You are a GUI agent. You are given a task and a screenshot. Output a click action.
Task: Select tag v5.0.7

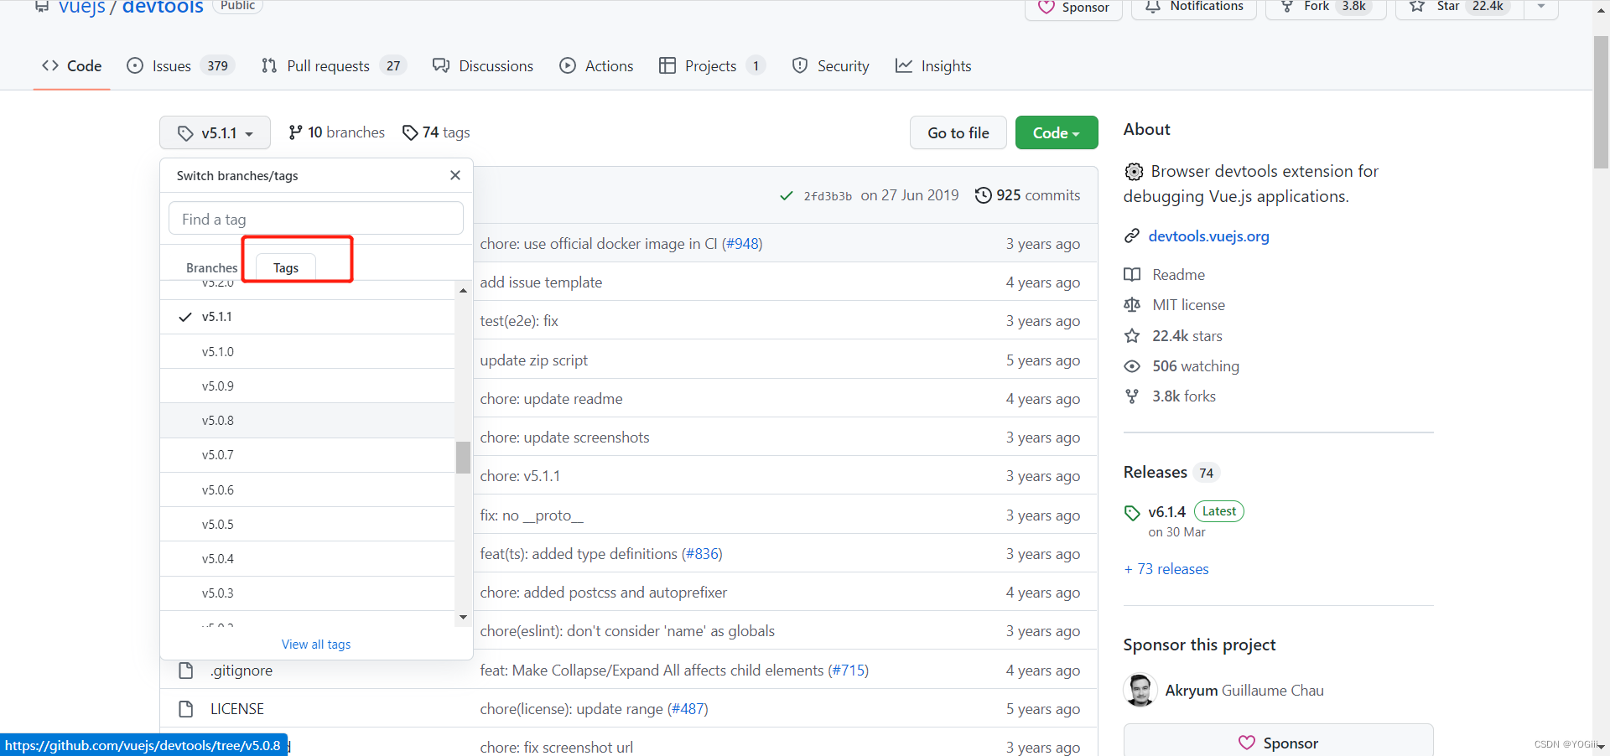click(307, 454)
